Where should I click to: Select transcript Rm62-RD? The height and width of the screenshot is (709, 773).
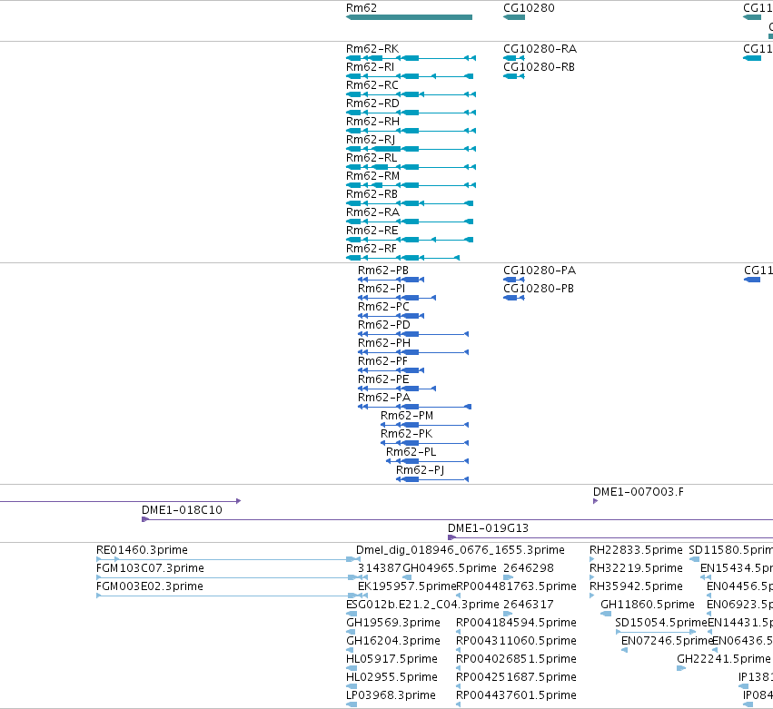tap(411, 113)
